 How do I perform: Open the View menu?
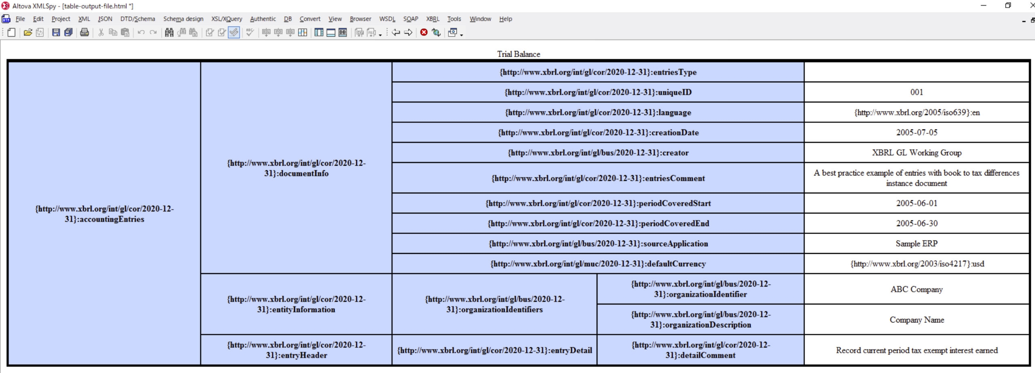[x=335, y=19]
